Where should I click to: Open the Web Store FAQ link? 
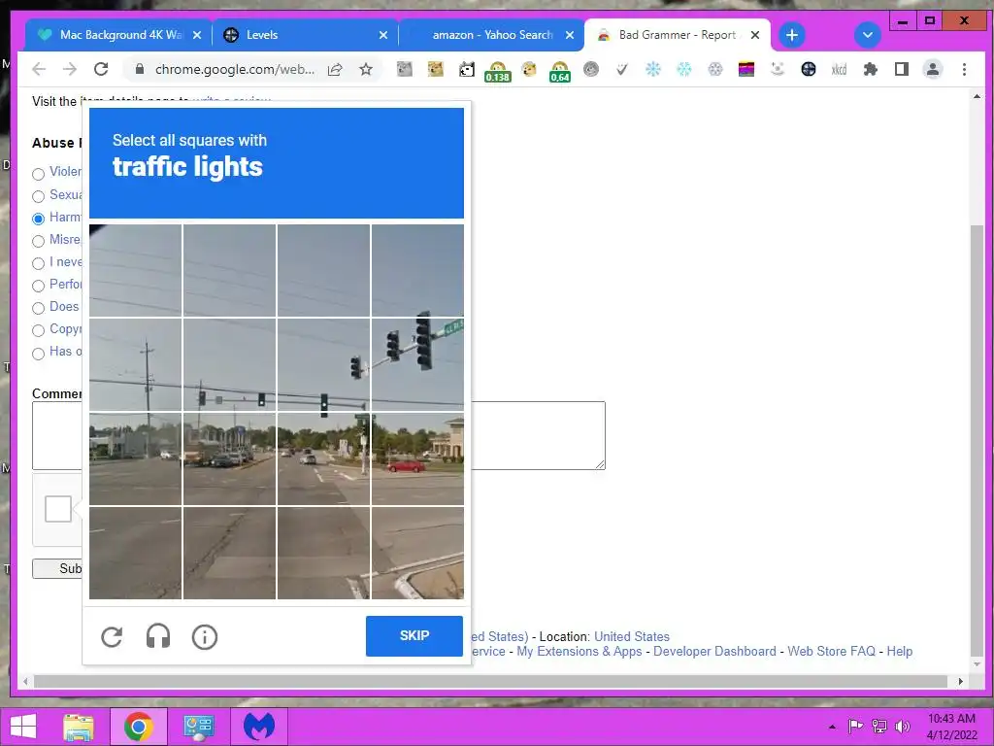pyautogui.click(x=831, y=651)
